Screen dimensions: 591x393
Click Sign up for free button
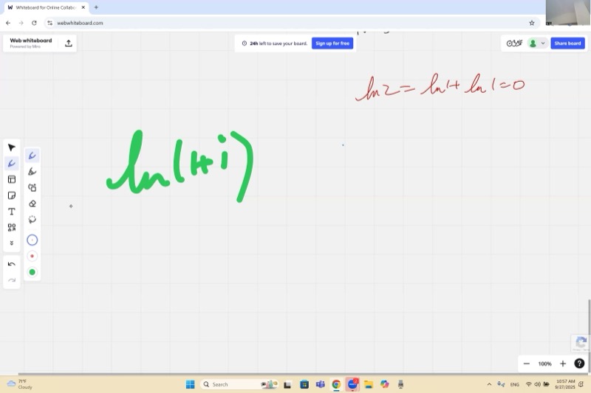click(332, 44)
